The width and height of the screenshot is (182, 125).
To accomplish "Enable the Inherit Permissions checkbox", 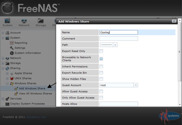I will [101, 66].
